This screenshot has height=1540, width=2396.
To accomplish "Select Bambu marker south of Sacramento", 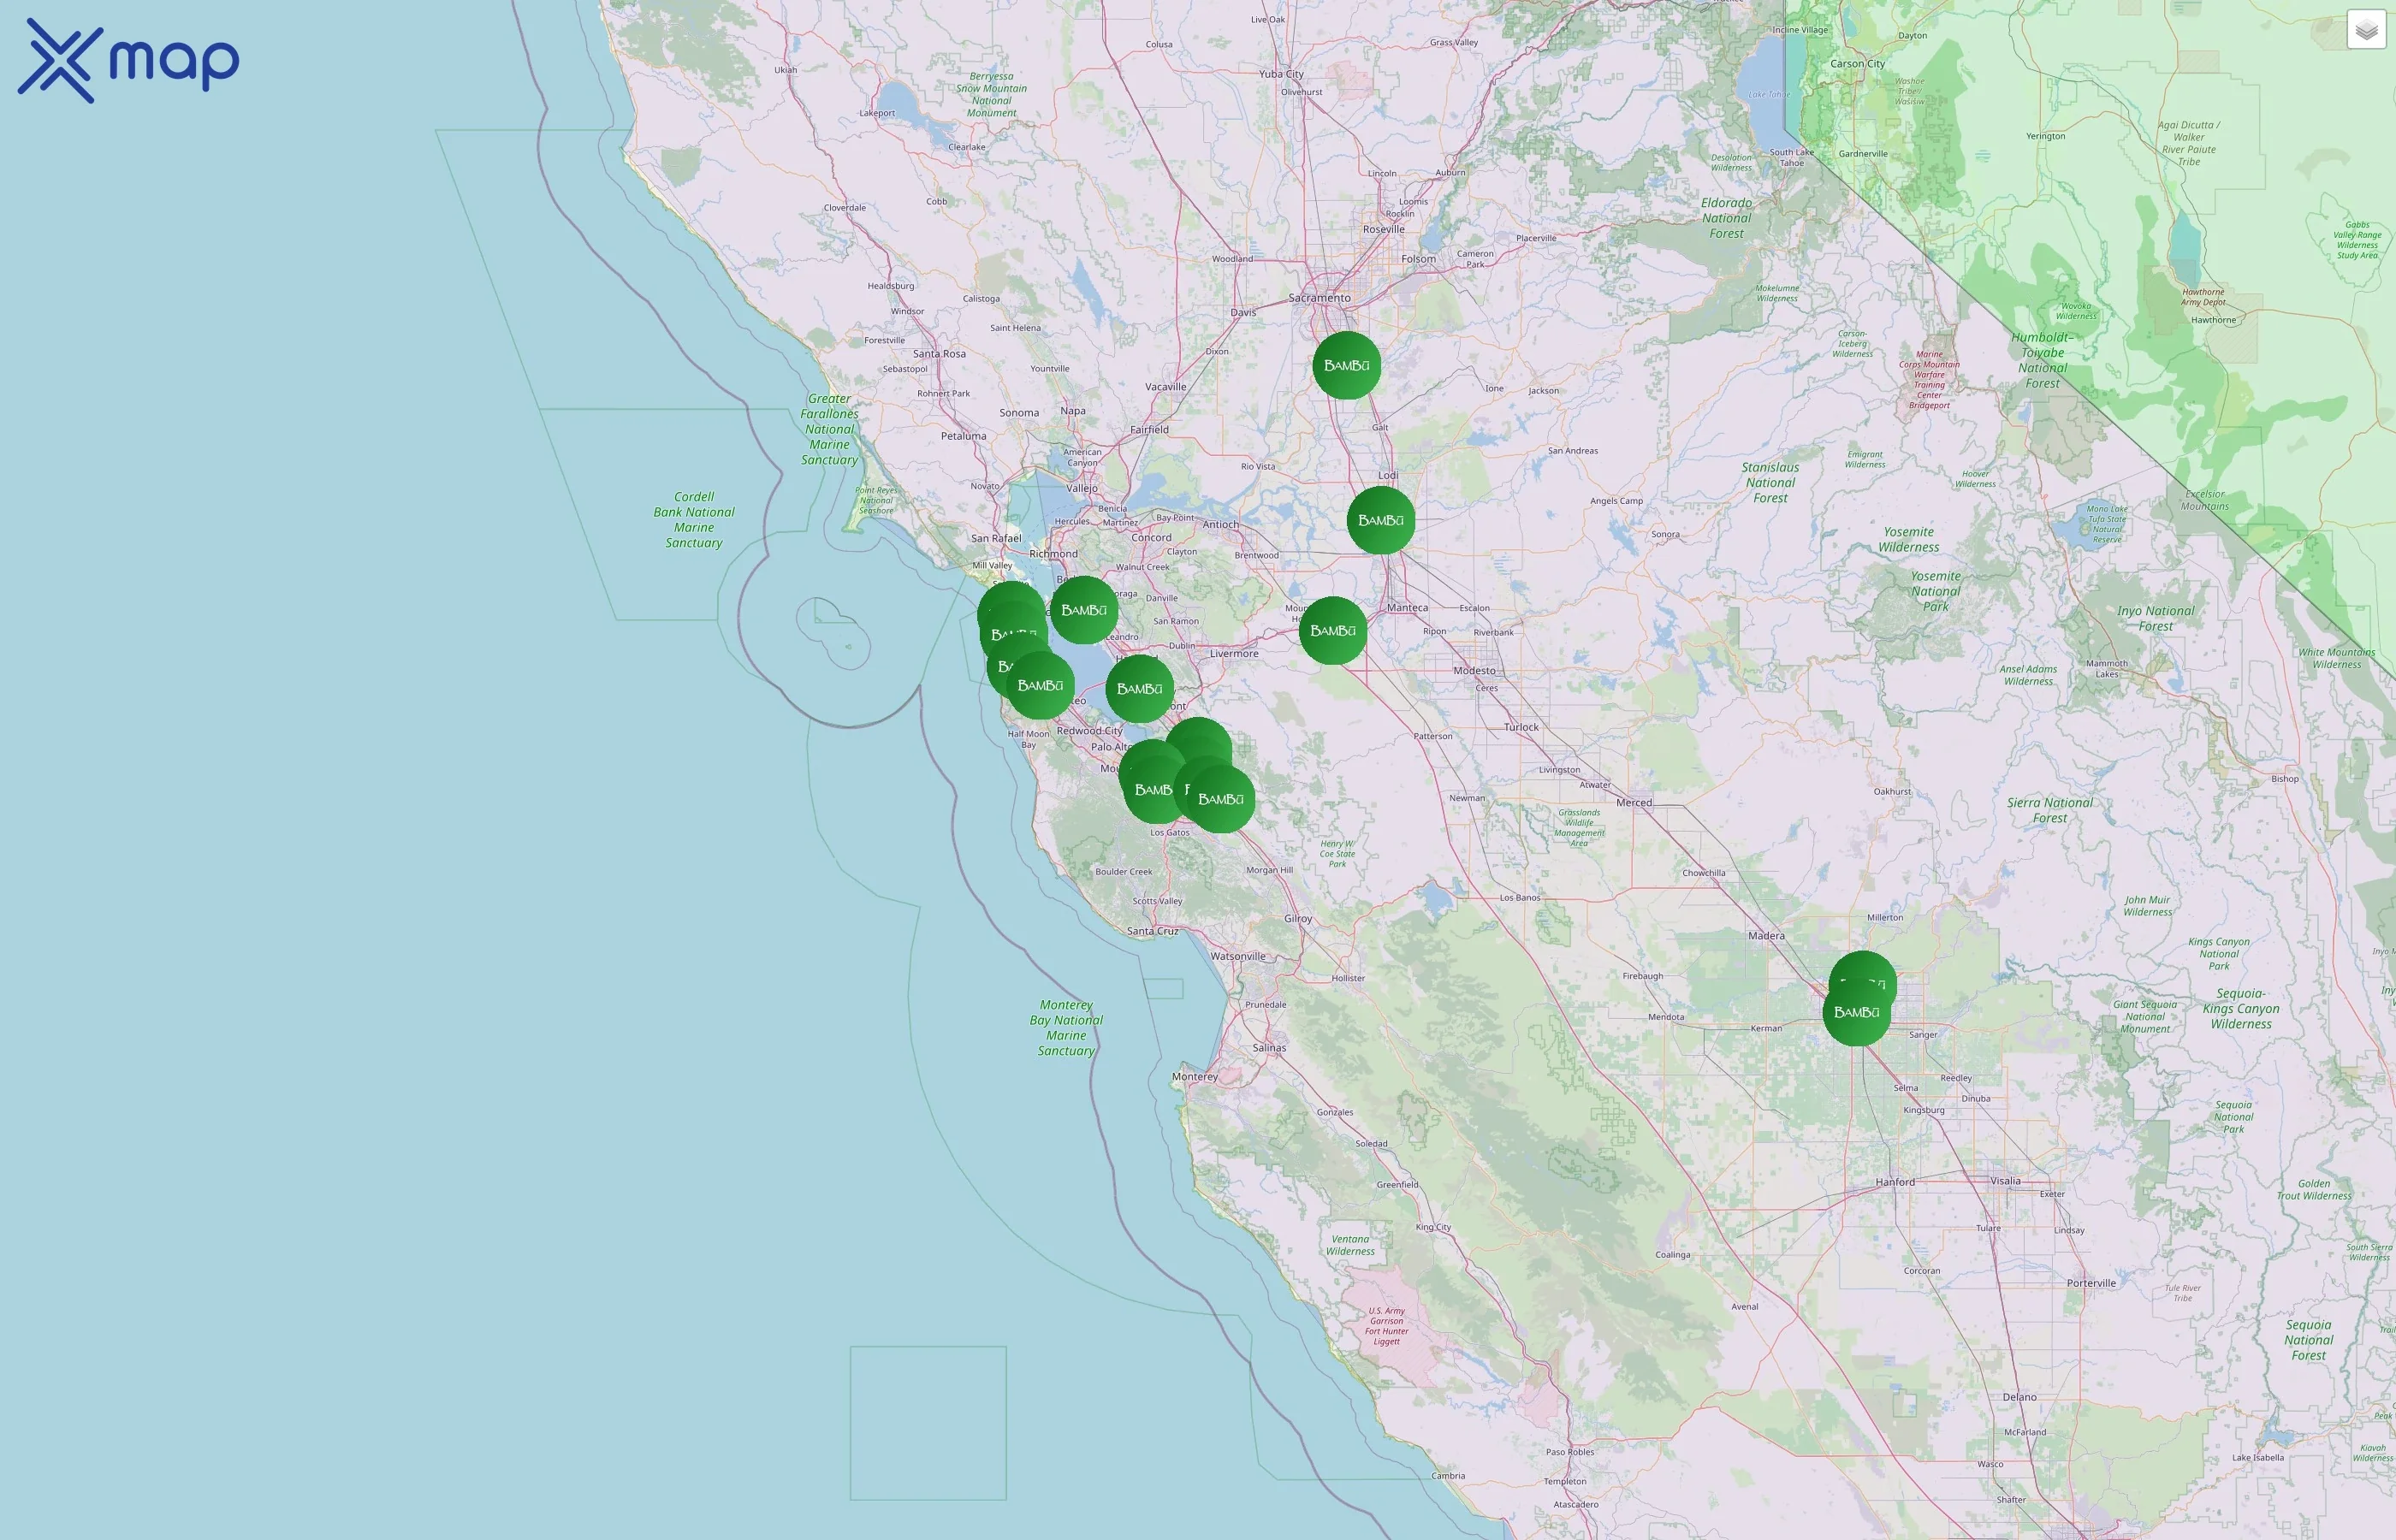I will pyautogui.click(x=1346, y=366).
